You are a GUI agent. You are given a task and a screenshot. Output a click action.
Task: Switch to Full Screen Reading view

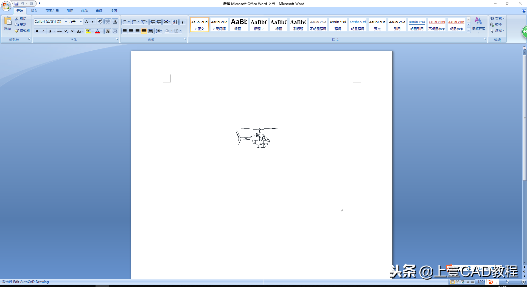tap(458, 282)
